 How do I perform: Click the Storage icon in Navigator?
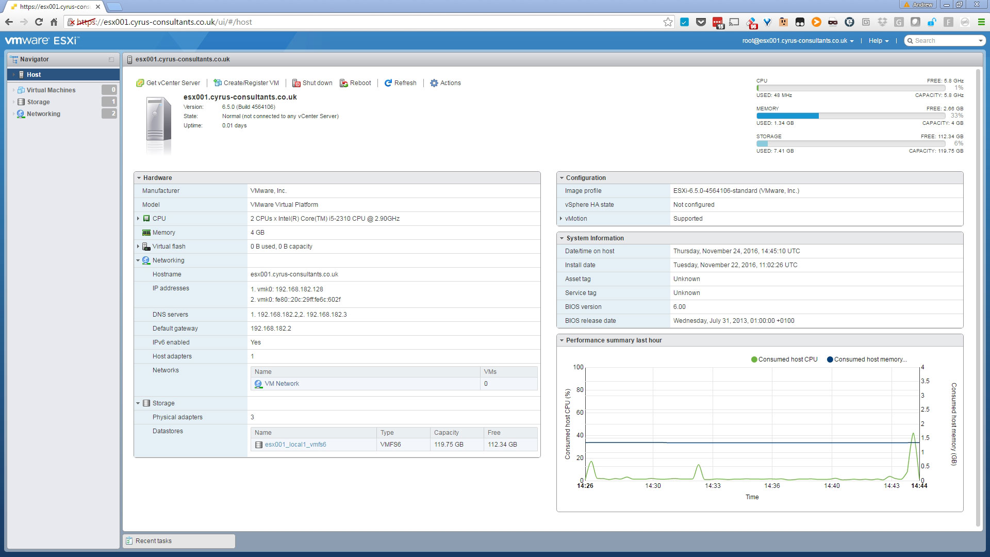click(21, 101)
